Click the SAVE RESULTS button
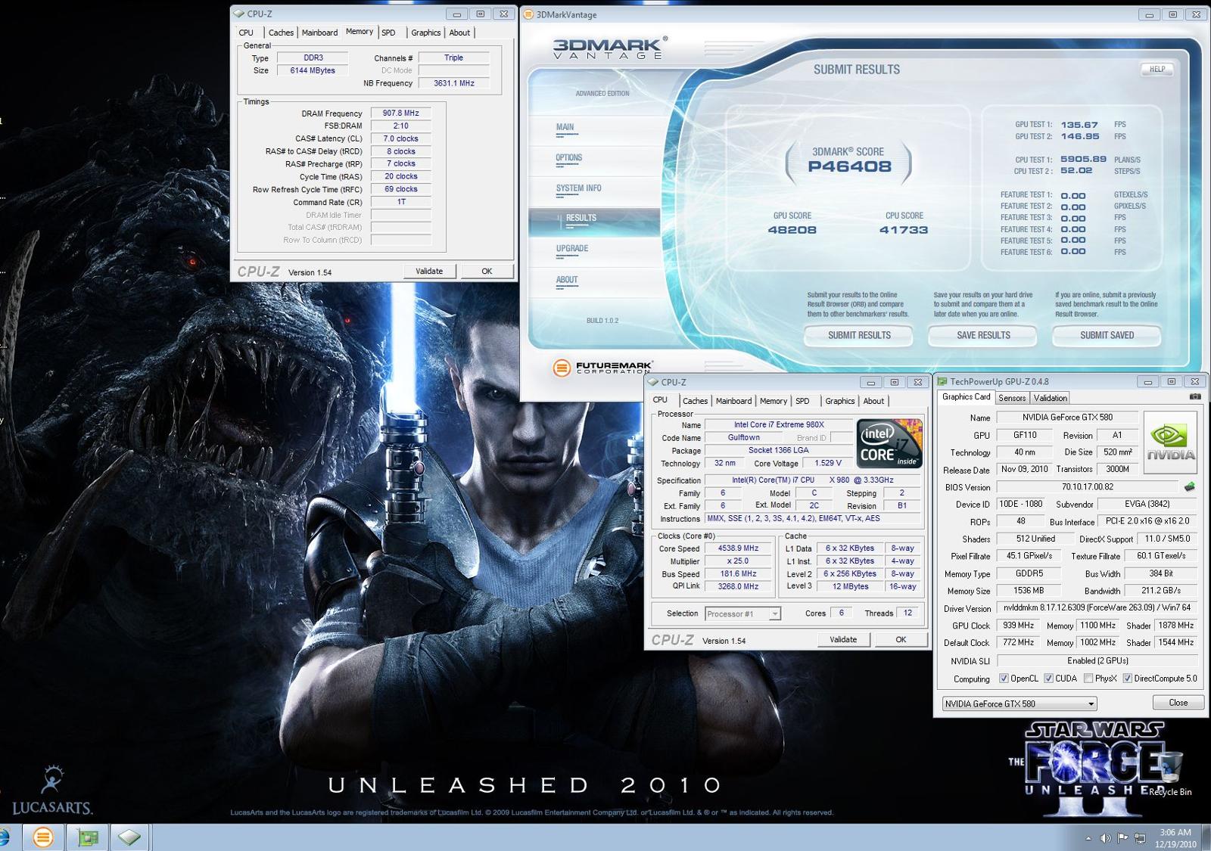The width and height of the screenshot is (1211, 851). [x=983, y=335]
